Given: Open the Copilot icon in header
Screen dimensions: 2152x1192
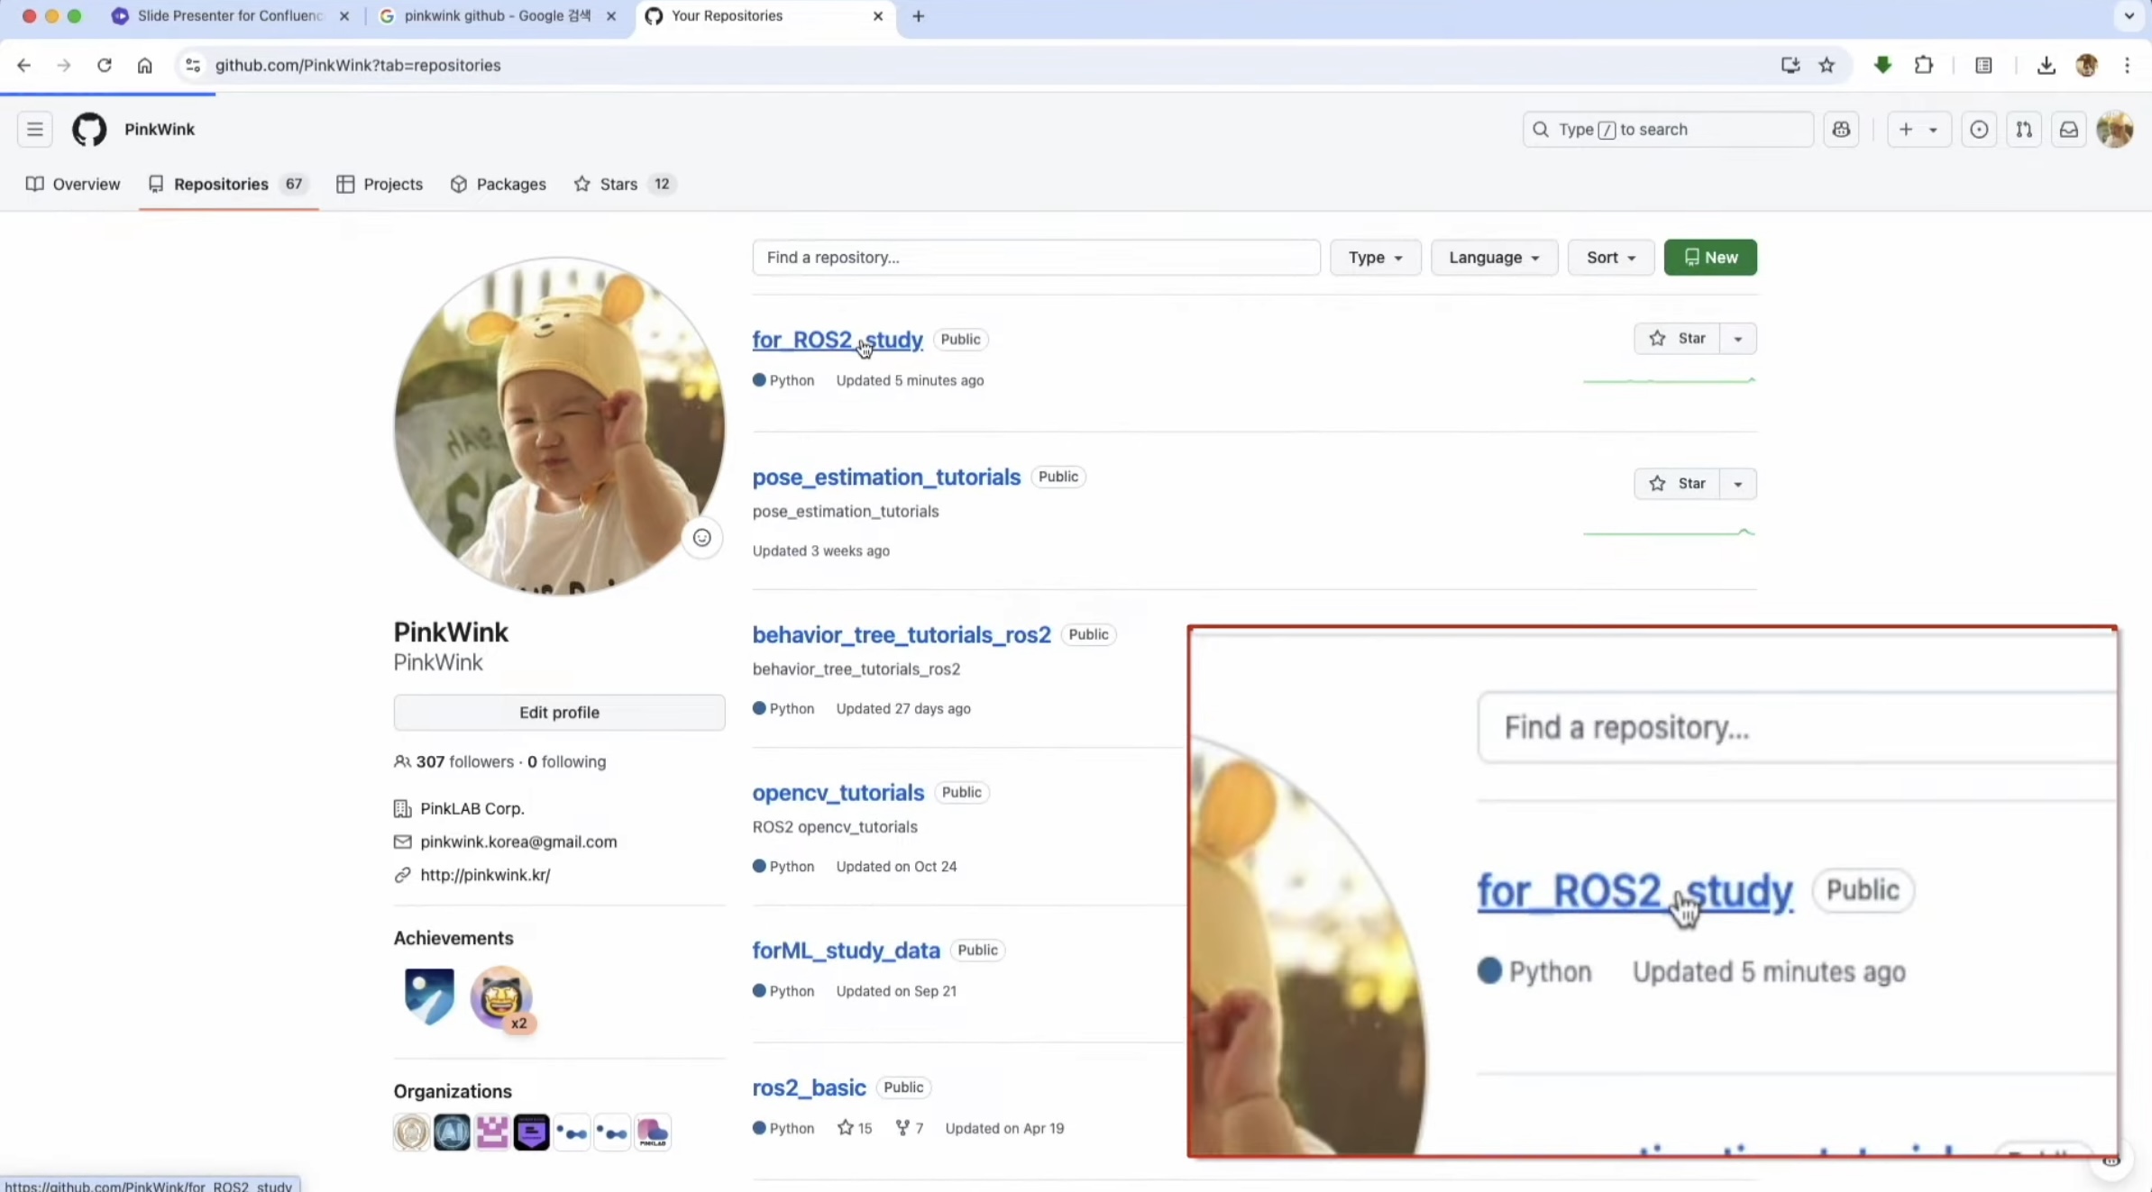Looking at the screenshot, I should click(x=1840, y=129).
